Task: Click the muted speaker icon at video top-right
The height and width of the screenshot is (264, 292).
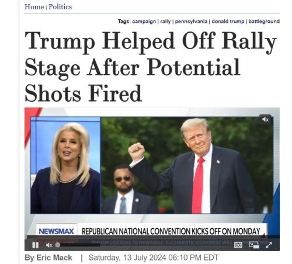Action: tap(265, 119)
